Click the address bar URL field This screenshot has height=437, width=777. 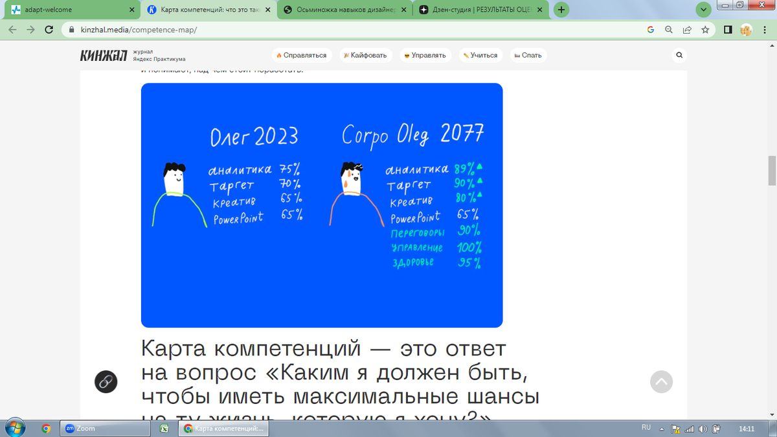pyautogui.click(x=356, y=30)
